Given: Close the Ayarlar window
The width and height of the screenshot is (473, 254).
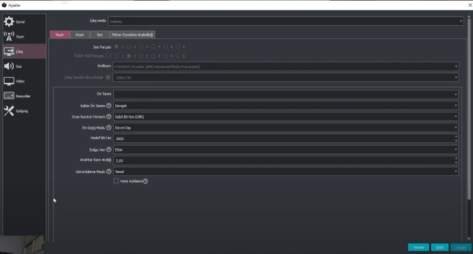Looking at the screenshot, I should (x=470, y=5).
